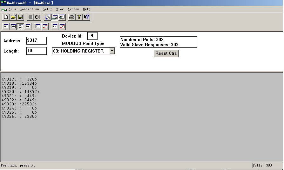Toggle binary display format (011) button

6,26
